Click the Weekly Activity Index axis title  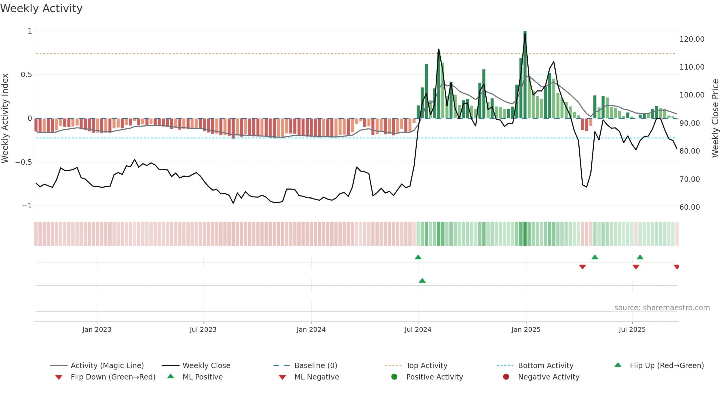[x=5, y=118]
